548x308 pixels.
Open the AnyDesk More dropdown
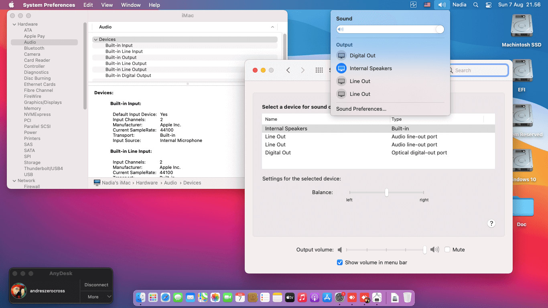click(x=96, y=297)
